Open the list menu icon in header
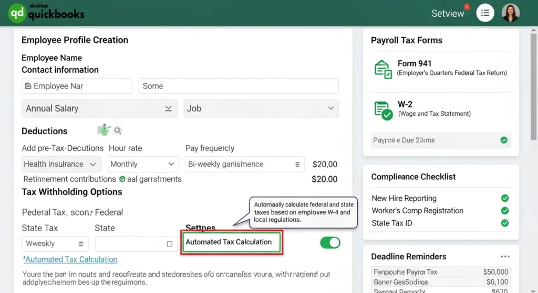This screenshot has width=538, height=293. [x=485, y=13]
